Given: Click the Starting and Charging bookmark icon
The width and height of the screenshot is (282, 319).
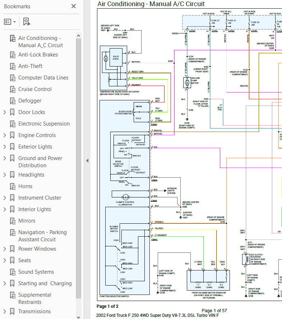Looking at the screenshot, I should pos(12,283).
